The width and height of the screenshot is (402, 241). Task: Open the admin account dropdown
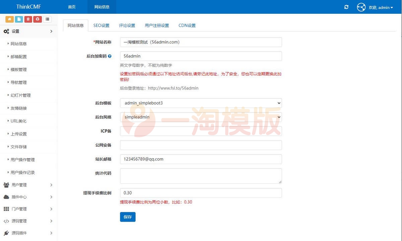coord(382,7)
